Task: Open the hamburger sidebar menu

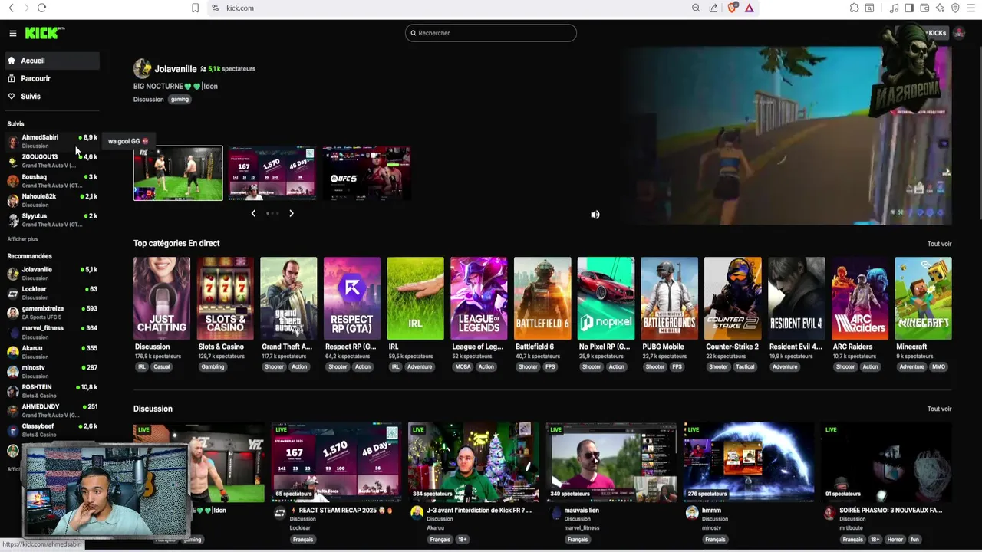Action: click(12, 33)
